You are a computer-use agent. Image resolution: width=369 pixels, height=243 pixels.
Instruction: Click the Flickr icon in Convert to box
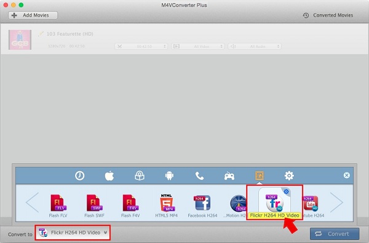coord(43,233)
